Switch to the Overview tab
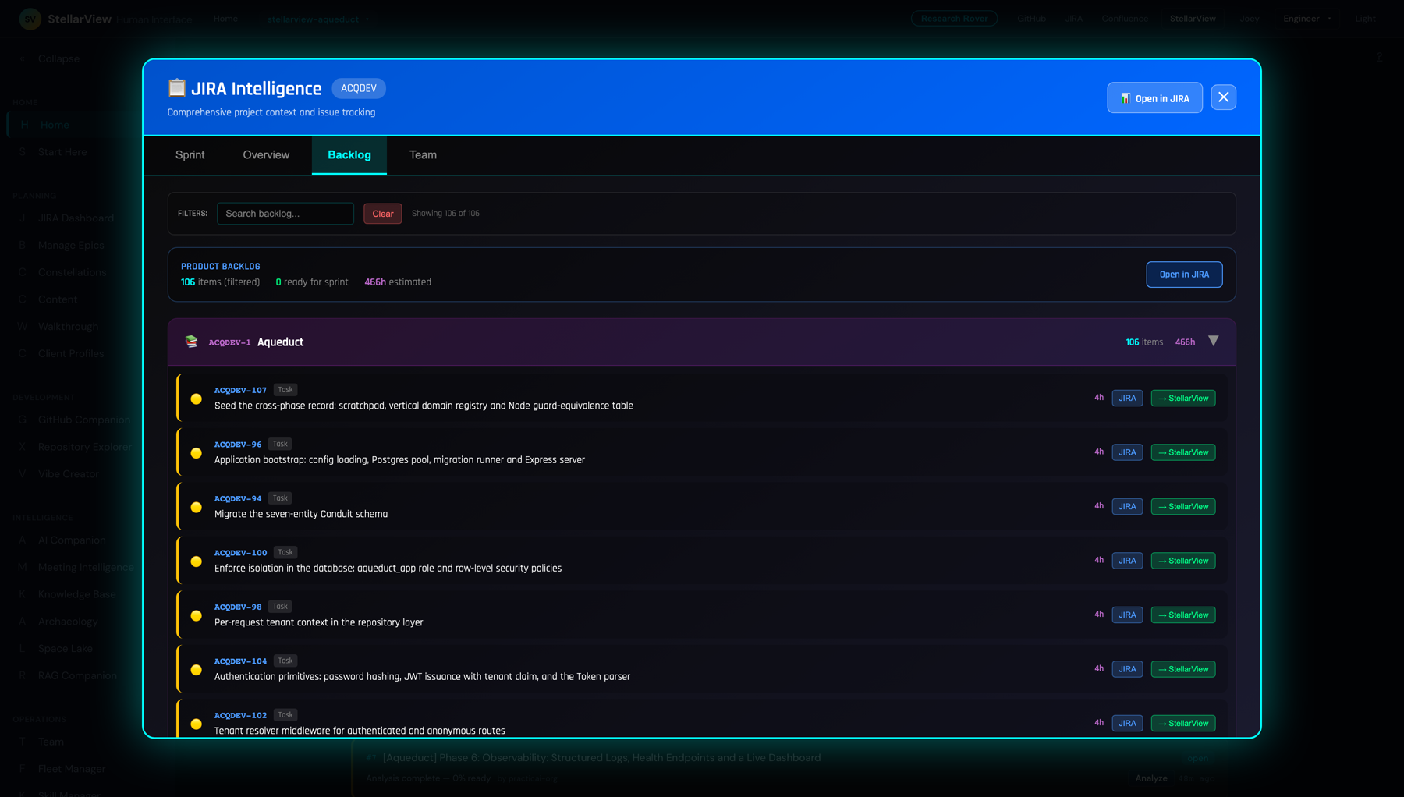1404x797 pixels. (x=266, y=154)
